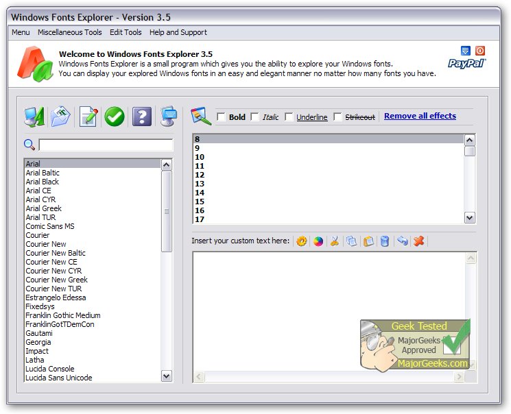
Task: Select font size 14
Action: coord(329,193)
